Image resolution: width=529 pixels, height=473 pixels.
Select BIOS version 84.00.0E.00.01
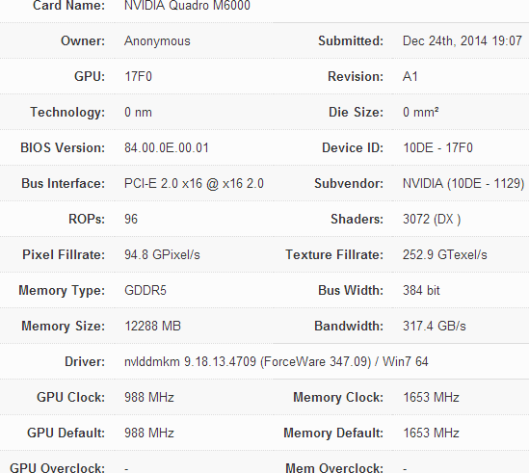167,147
